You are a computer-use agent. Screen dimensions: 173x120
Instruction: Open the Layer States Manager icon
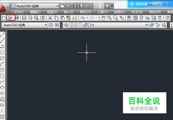click(164, 25)
